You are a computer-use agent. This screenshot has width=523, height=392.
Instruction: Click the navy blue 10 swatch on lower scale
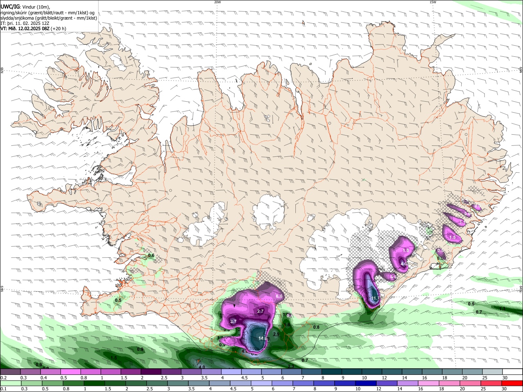tap(366, 383)
